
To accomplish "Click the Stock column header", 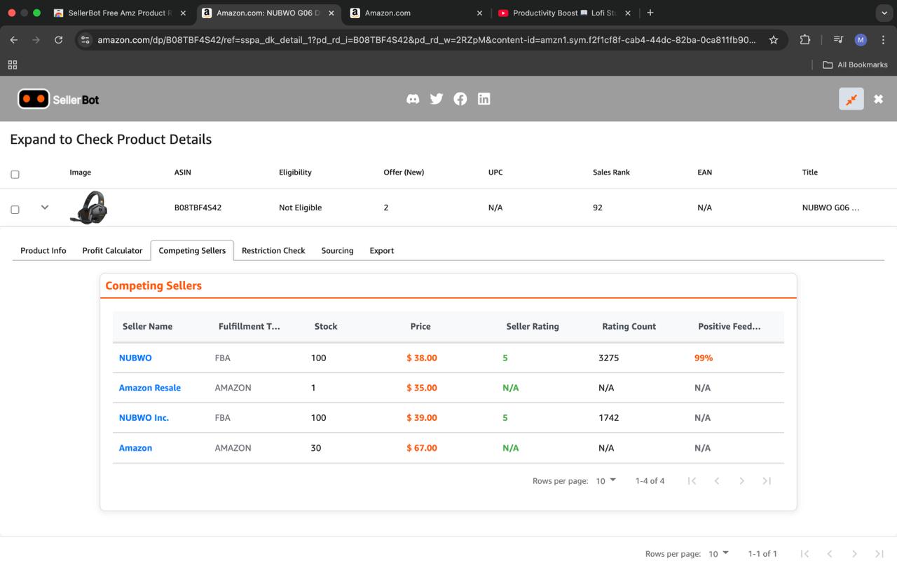I will pos(326,326).
